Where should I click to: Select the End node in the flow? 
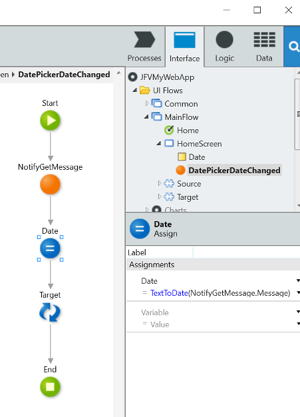click(50, 387)
